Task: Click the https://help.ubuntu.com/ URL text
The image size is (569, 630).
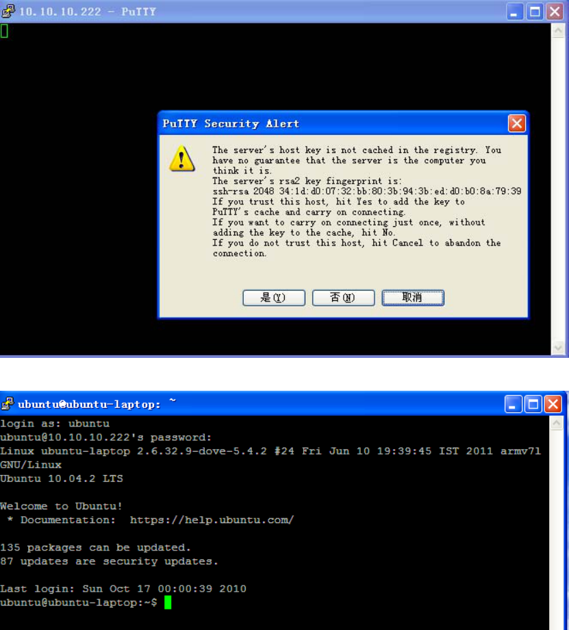Action: [x=212, y=520]
